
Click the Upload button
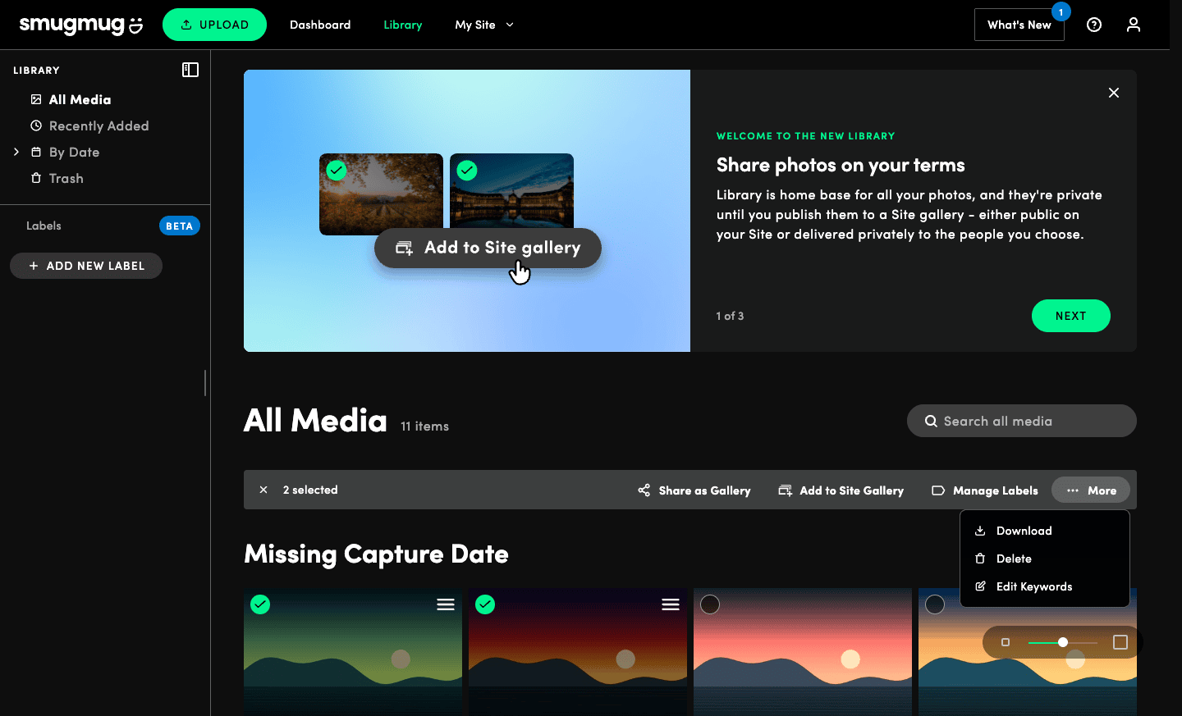pyautogui.click(x=214, y=25)
